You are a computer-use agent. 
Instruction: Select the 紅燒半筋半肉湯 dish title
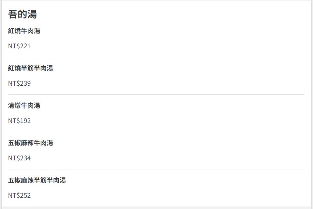point(30,68)
